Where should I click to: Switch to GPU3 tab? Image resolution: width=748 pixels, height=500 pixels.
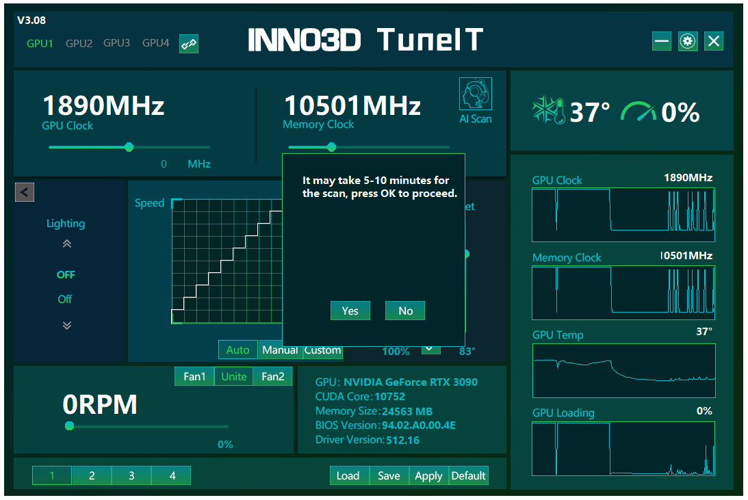click(x=117, y=43)
